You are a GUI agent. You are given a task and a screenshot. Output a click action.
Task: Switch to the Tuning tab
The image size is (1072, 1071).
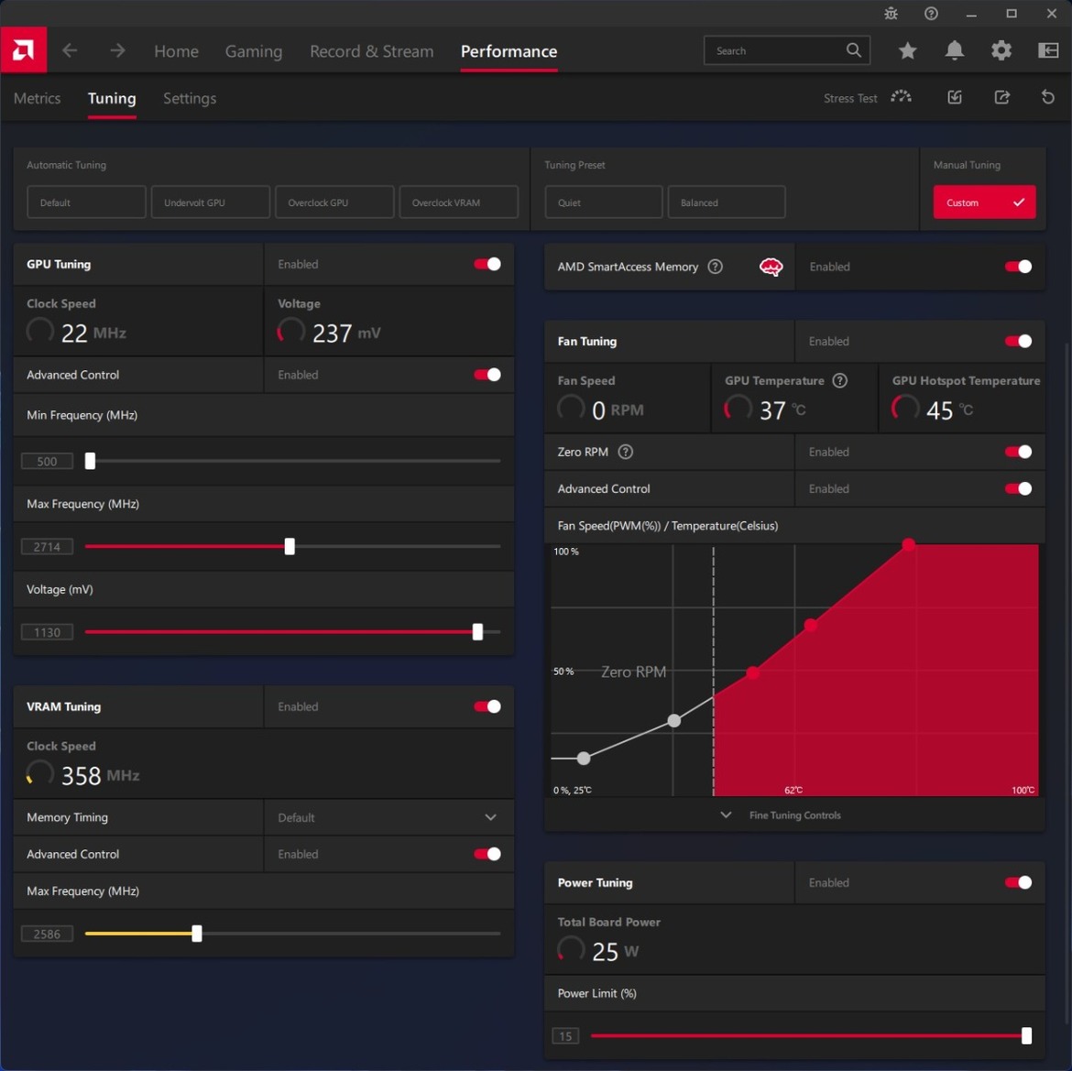tap(112, 98)
